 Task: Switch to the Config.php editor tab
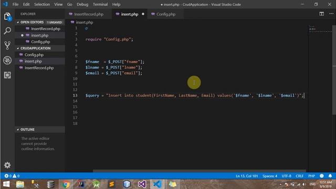[x=165, y=14]
